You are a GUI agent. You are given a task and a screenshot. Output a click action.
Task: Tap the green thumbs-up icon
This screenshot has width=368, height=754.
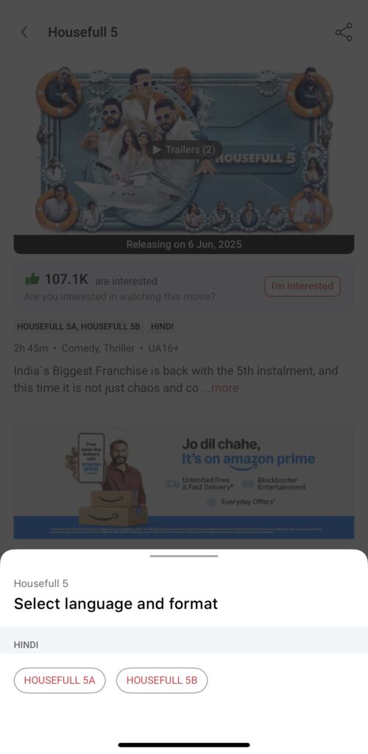32,279
